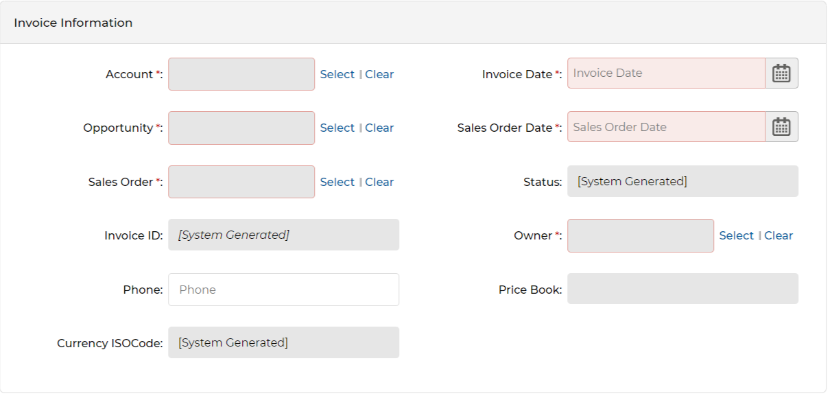Click the Currency ISOCode label
Viewport: 832px width, 398px height.
point(110,343)
